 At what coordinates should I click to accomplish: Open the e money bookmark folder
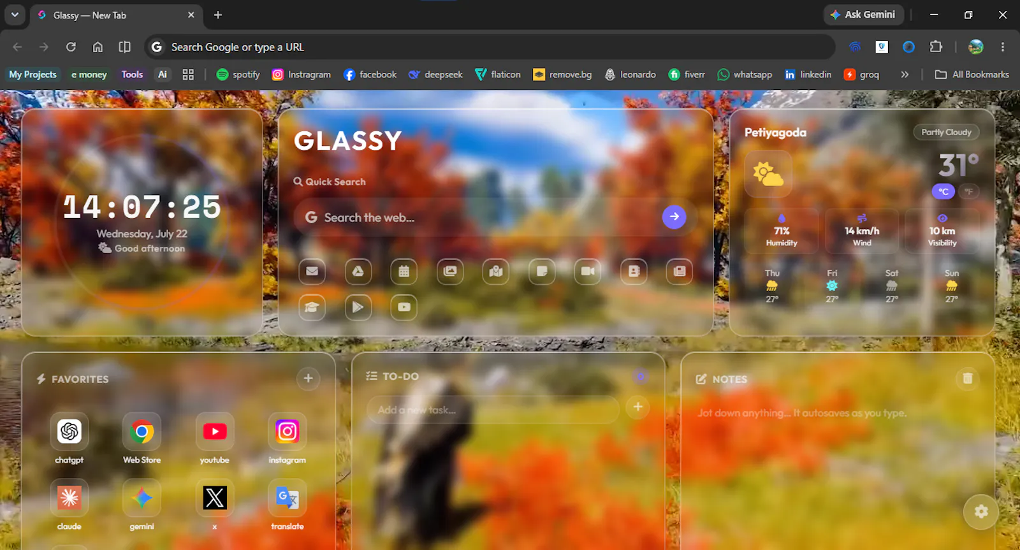pyautogui.click(x=89, y=75)
